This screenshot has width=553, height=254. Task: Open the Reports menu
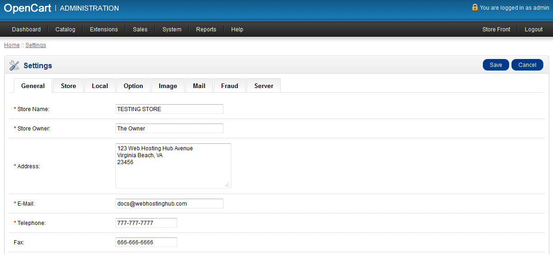[x=206, y=30]
